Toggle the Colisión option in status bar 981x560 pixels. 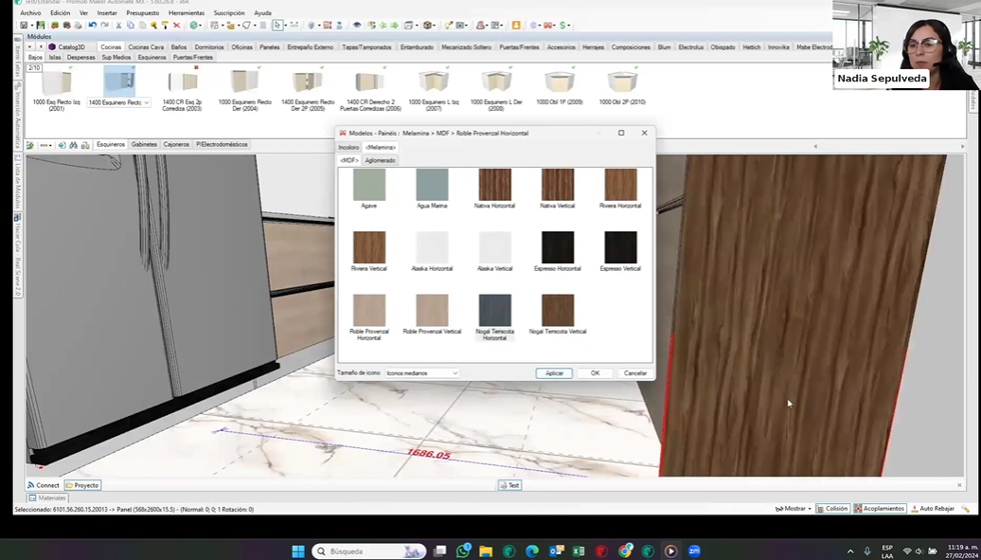point(832,509)
